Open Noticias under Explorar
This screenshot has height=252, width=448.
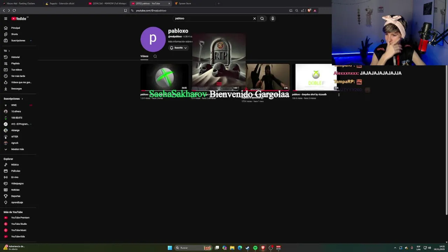[15, 190]
